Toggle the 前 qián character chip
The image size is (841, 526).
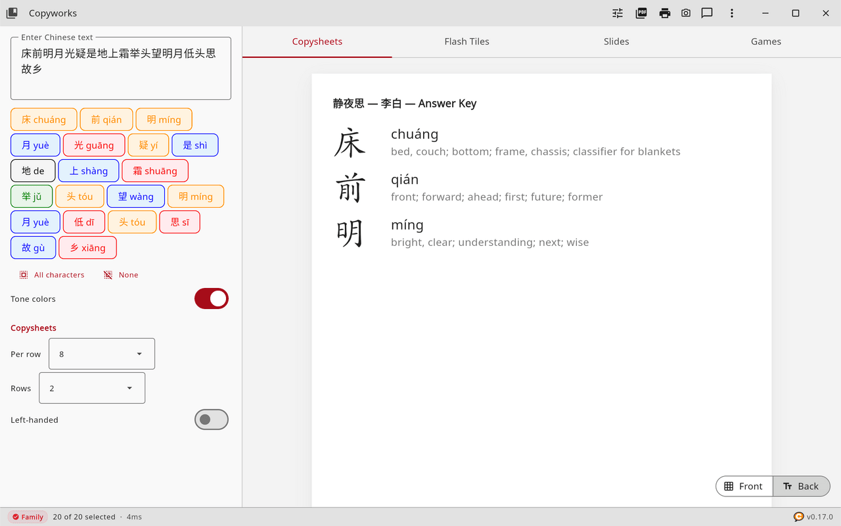[106, 120]
